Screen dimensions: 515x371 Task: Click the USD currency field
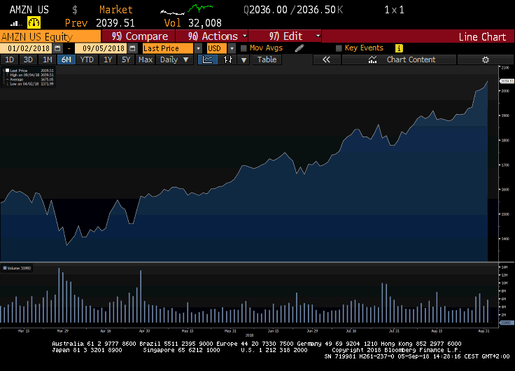217,48
